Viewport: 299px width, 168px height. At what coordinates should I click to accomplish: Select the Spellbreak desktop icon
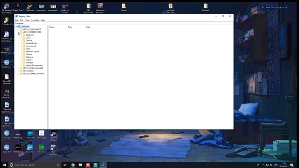30,7
